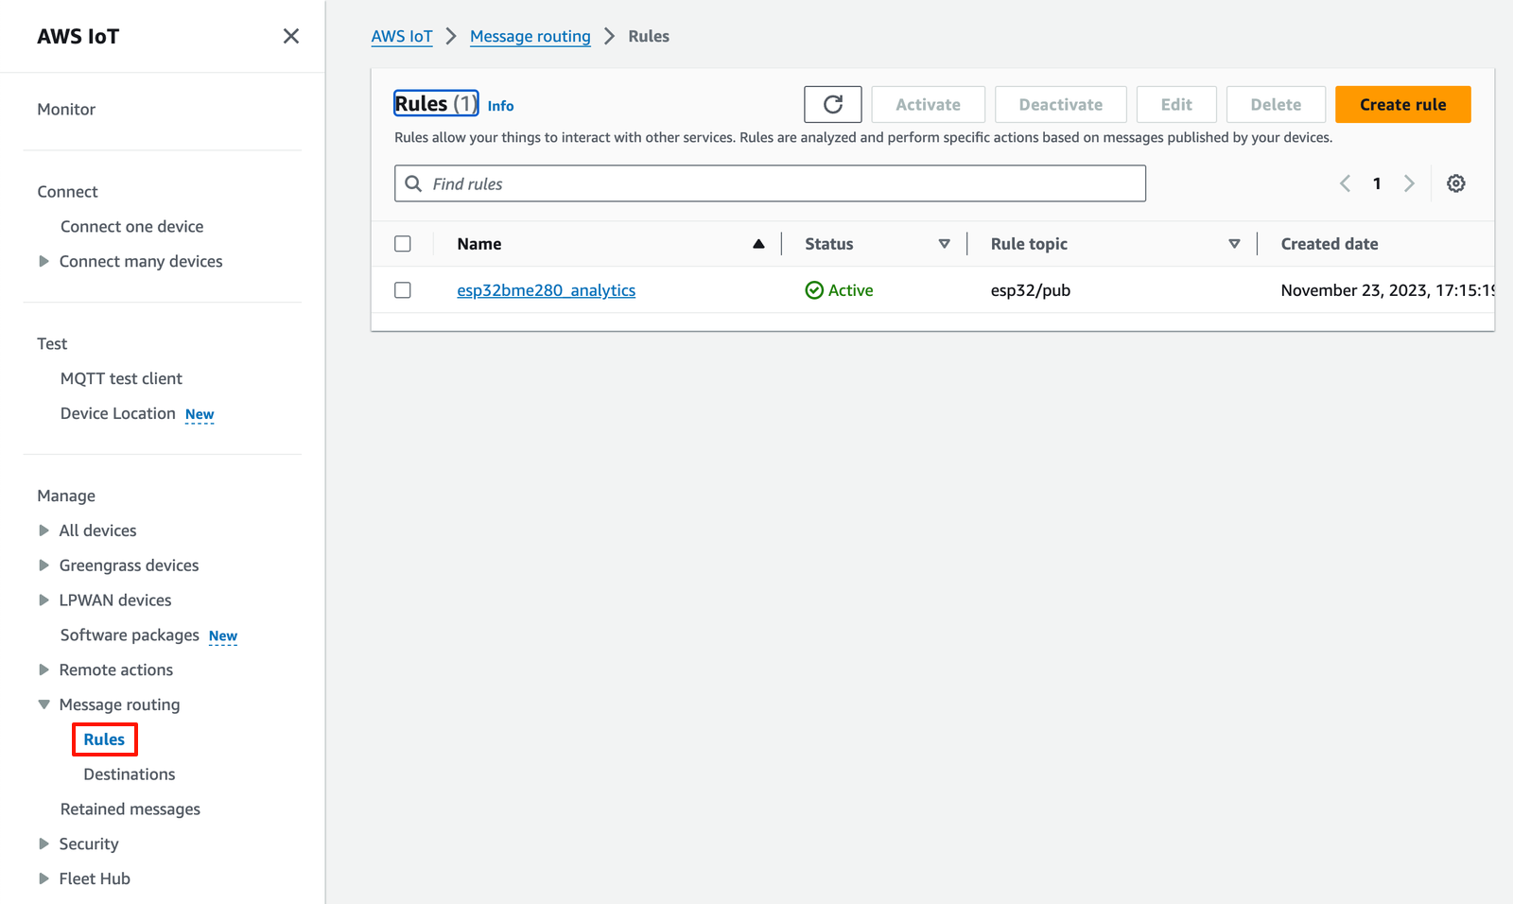Viewport: 1513px width, 904px height.
Task: Click the esp32/pub rule topic cell
Action: tap(1030, 290)
